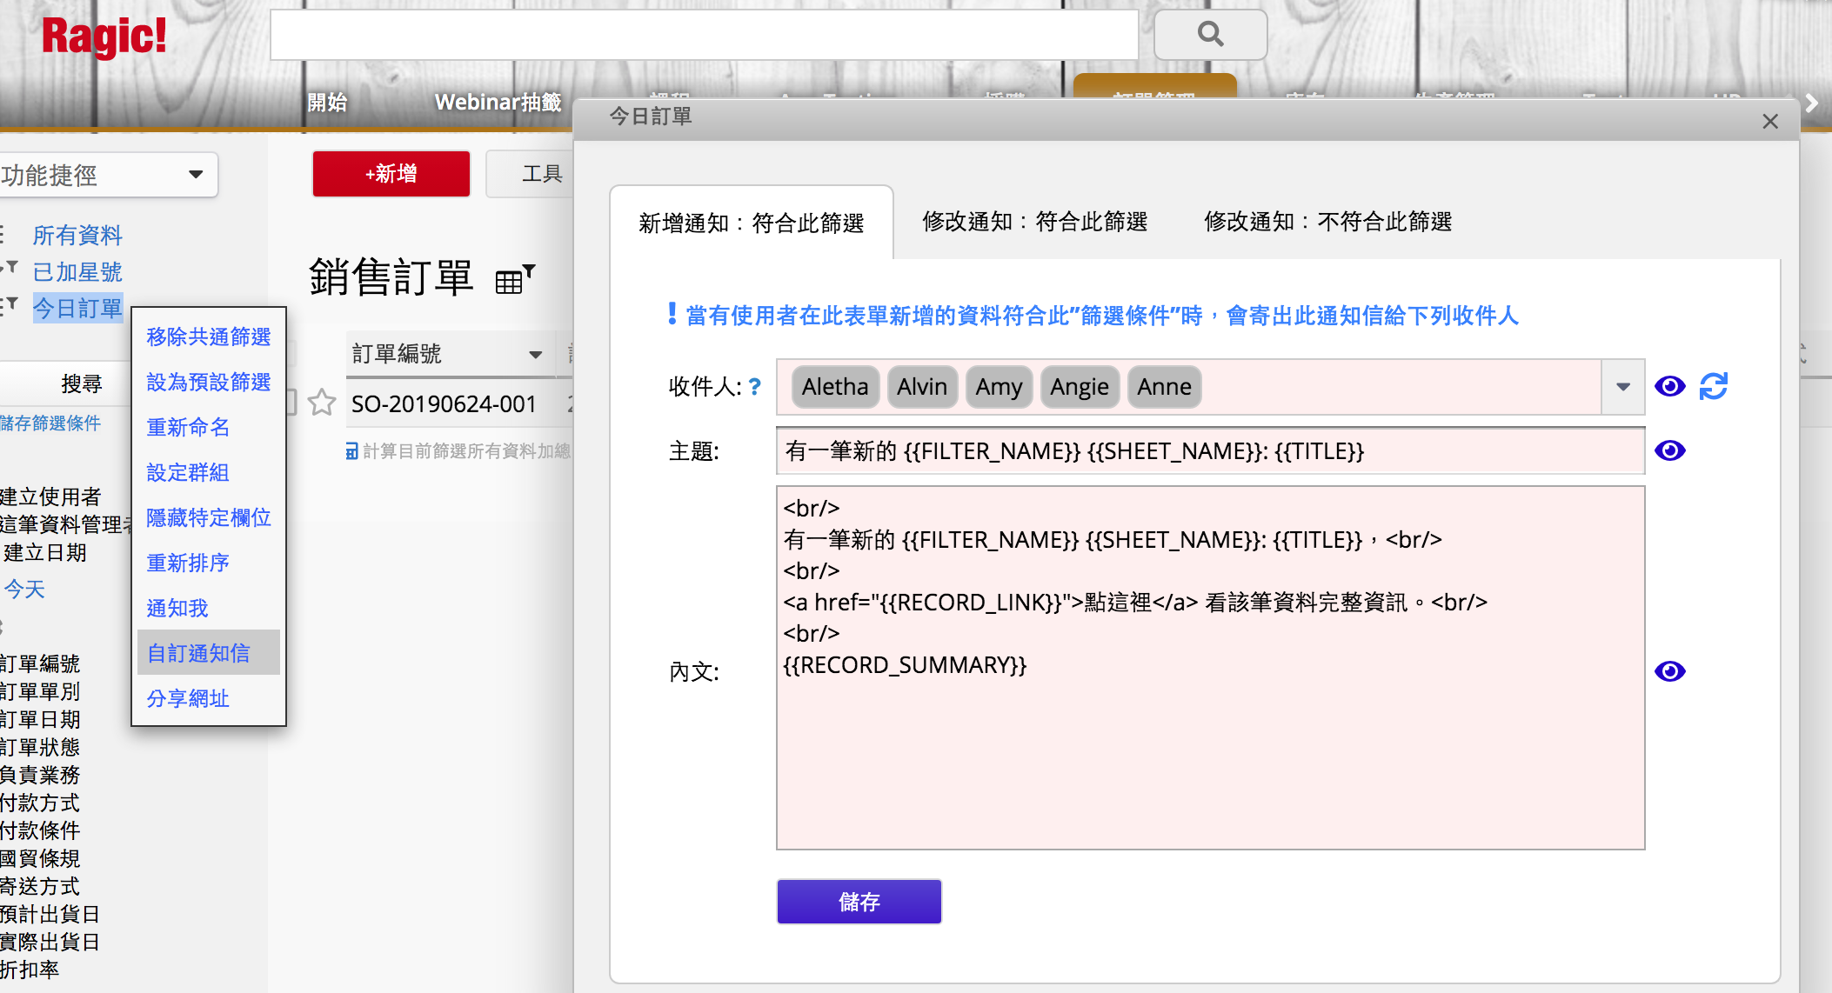Screen dimensions: 1832x993
Task: Select the Anne recipient tag
Action: point(1165,387)
